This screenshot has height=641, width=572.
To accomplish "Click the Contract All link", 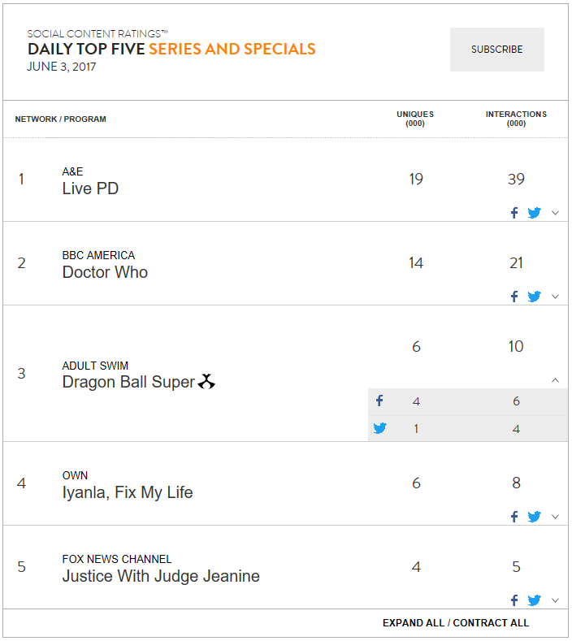I will 491,623.
